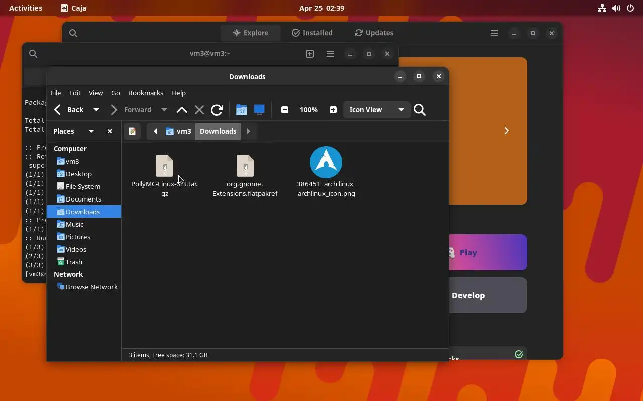Click the Software window search icon
The height and width of the screenshot is (401, 643).
pyautogui.click(x=73, y=33)
